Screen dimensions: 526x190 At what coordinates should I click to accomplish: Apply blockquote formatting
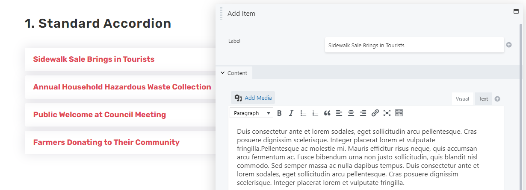[x=327, y=113]
